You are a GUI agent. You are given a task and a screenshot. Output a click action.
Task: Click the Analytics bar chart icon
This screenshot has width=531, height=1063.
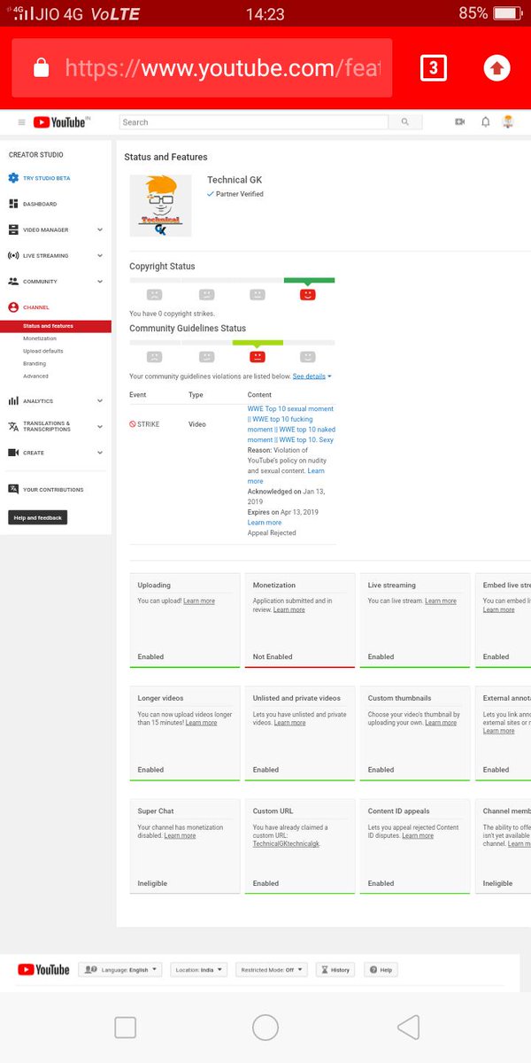(13, 401)
